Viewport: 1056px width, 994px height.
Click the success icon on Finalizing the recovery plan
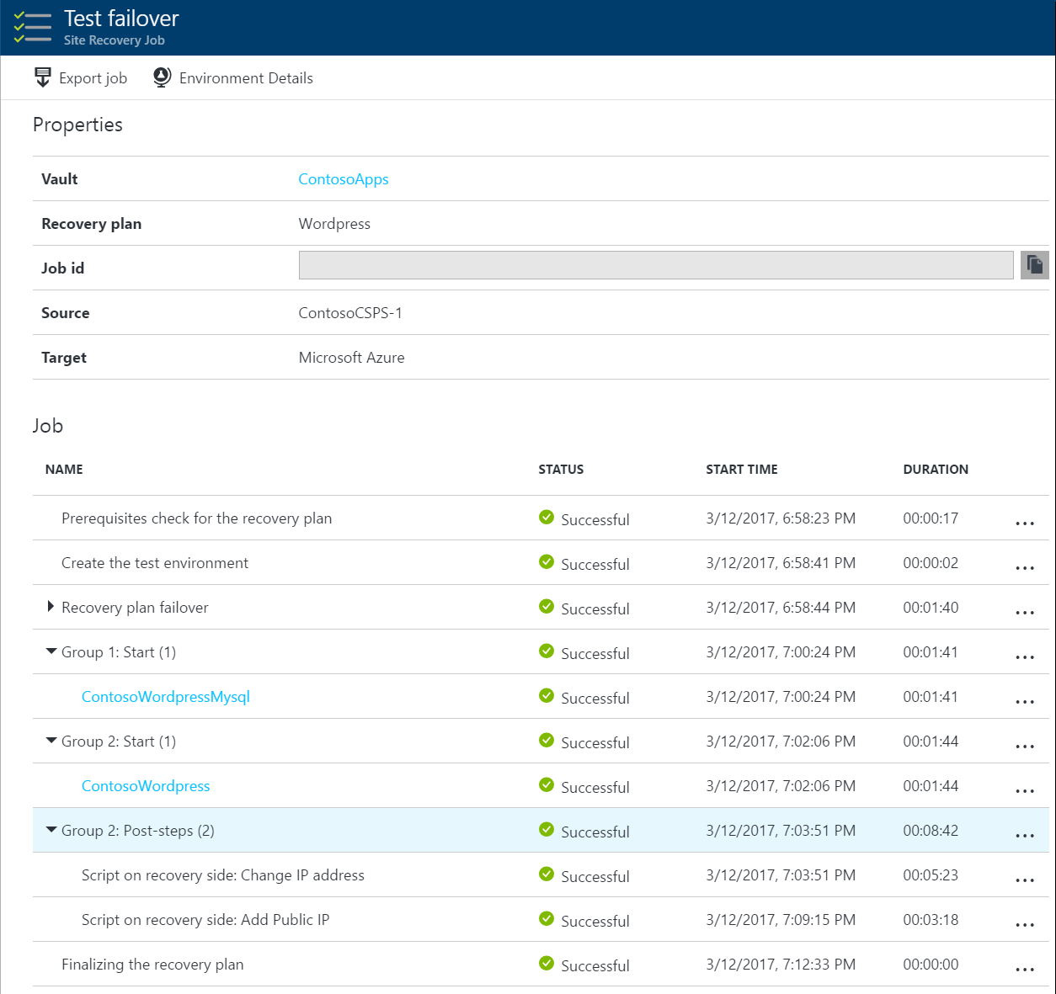pyautogui.click(x=547, y=964)
